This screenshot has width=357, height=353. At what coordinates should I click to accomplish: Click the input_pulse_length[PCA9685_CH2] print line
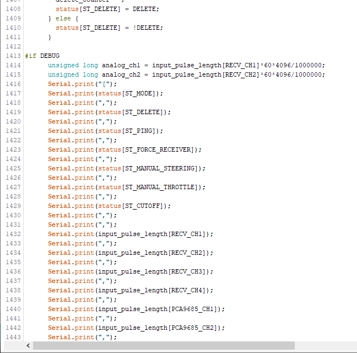tap(136, 328)
